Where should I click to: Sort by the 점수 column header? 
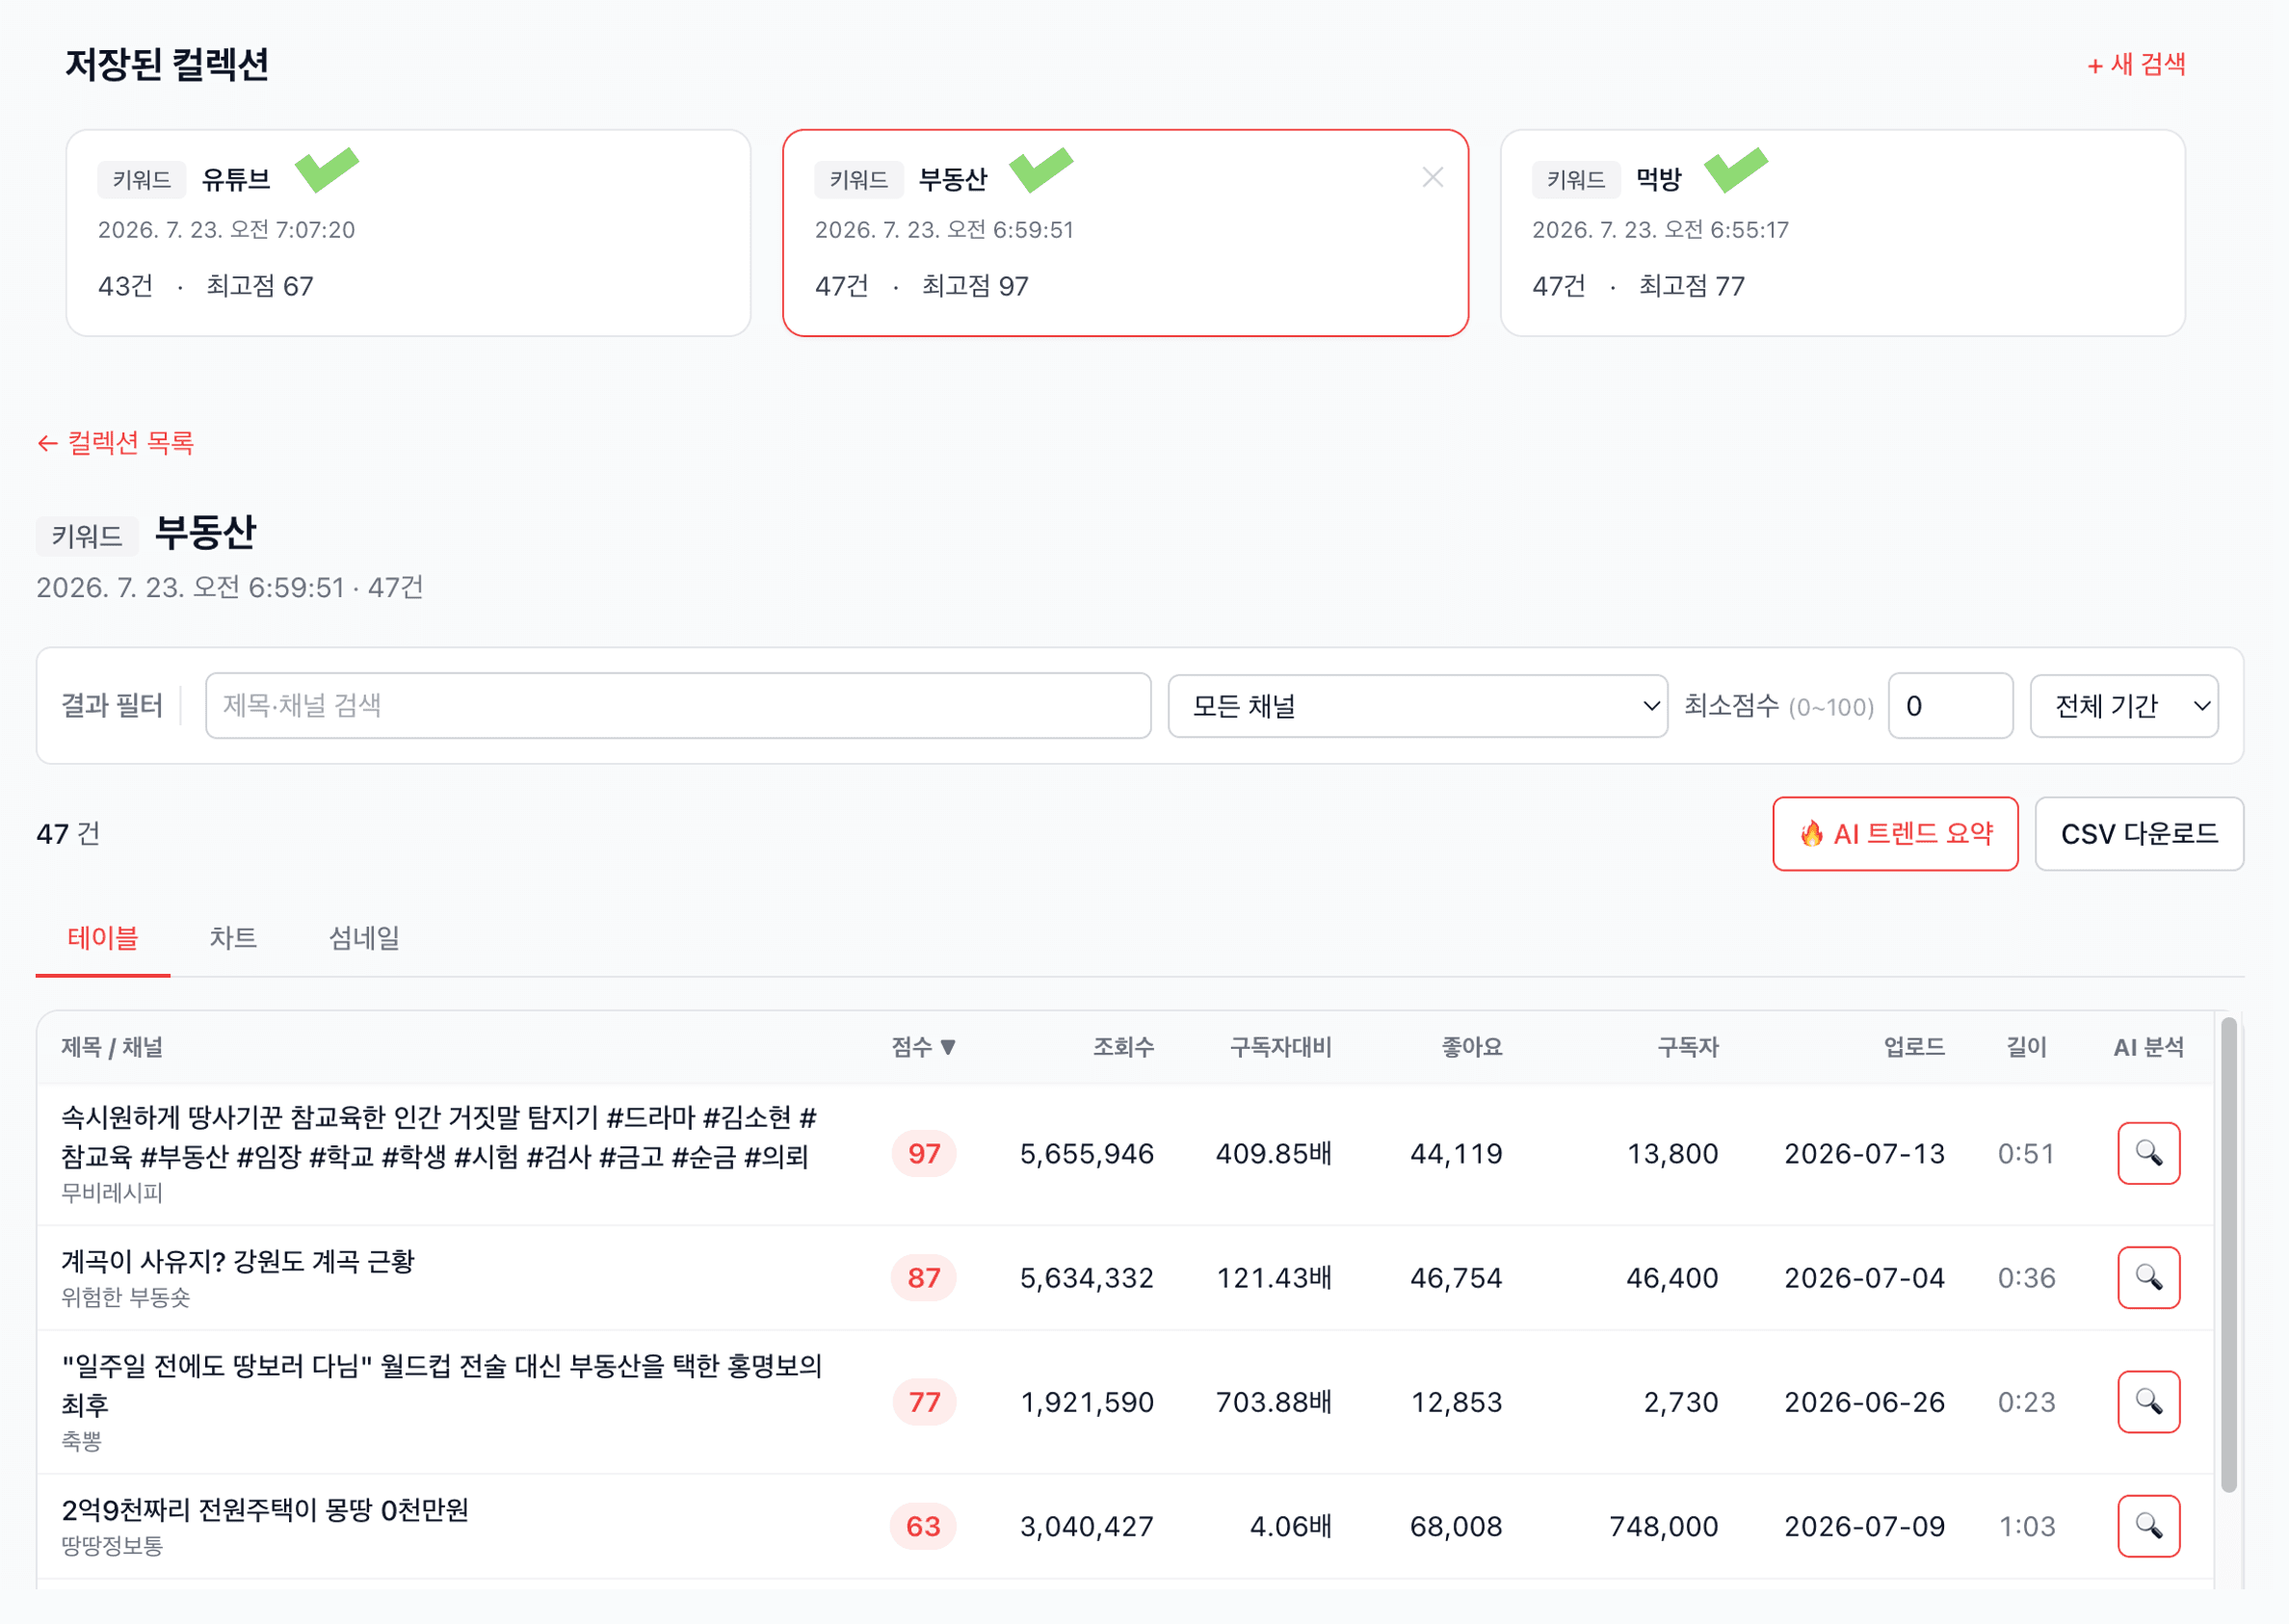[x=923, y=1047]
